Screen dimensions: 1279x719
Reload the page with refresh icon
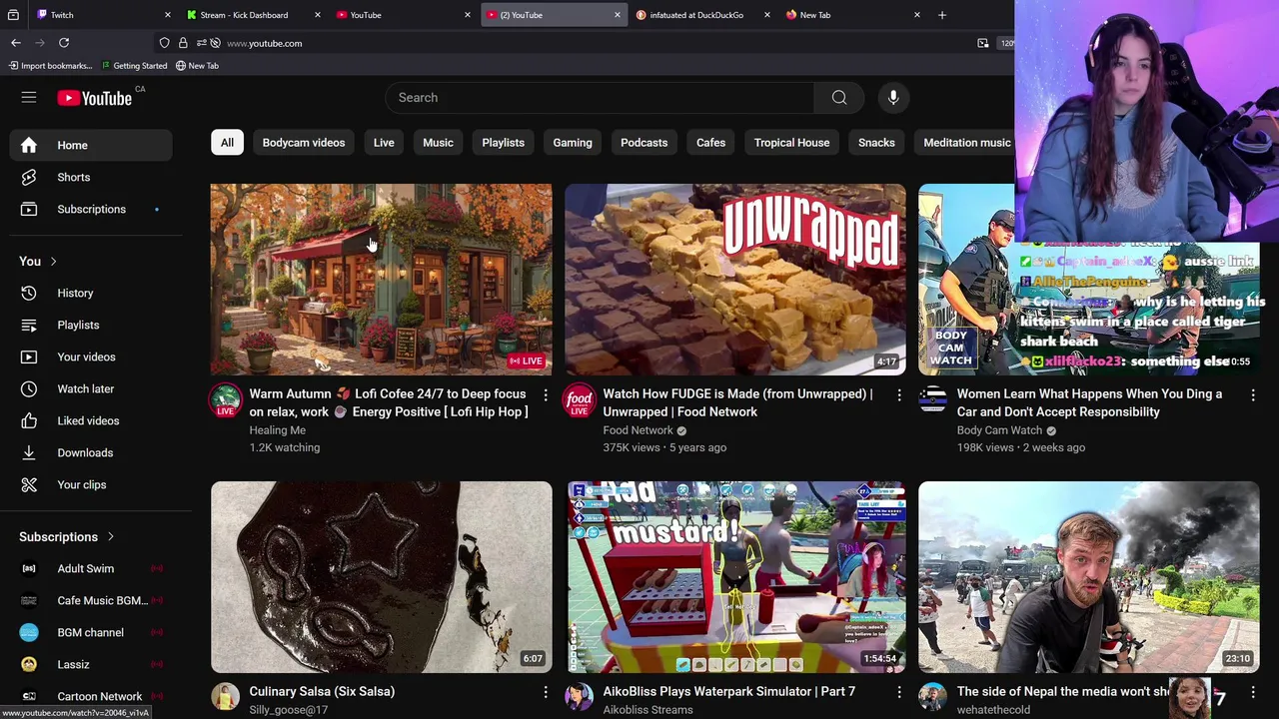(x=64, y=43)
